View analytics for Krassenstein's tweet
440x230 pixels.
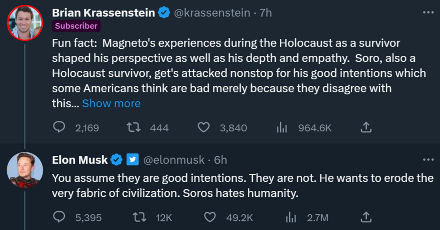pos(281,127)
